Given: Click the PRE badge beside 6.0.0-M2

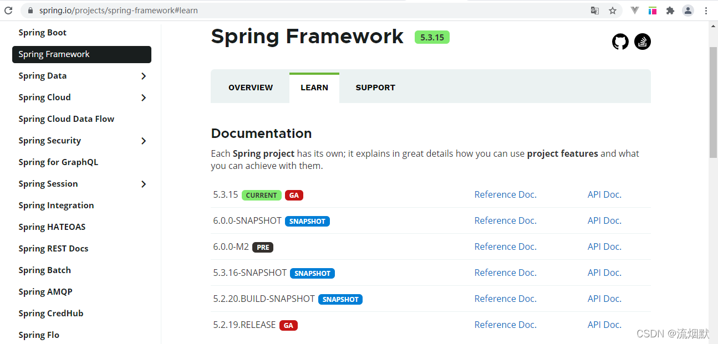Looking at the screenshot, I should [x=263, y=247].
